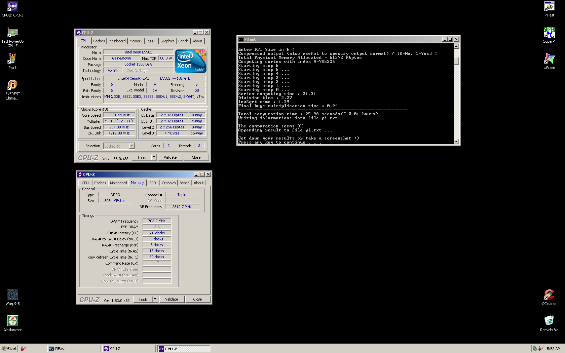Open TechPowerUp GPU-Z desktop shortcut
Screen dimensions: 565x353
(x=12, y=37)
